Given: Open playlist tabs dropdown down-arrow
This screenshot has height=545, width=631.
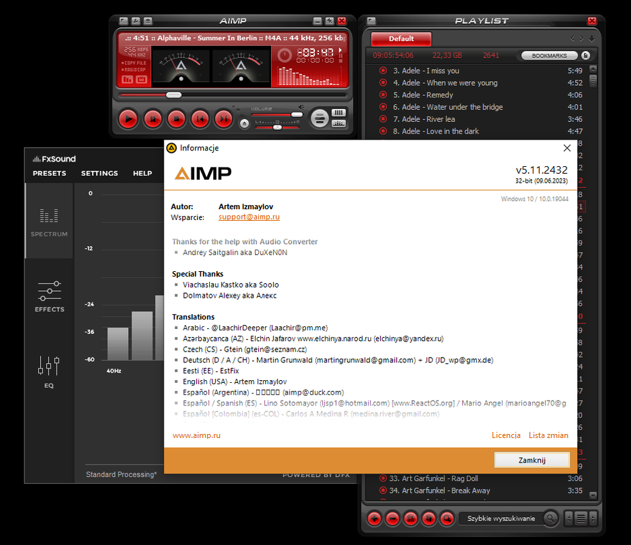Looking at the screenshot, I should [591, 39].
